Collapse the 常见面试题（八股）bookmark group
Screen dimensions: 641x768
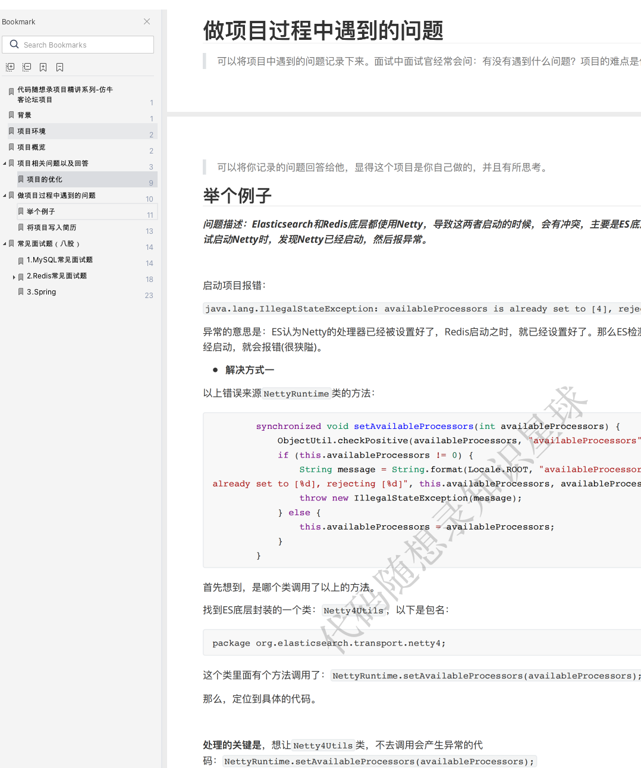[5, 244]
